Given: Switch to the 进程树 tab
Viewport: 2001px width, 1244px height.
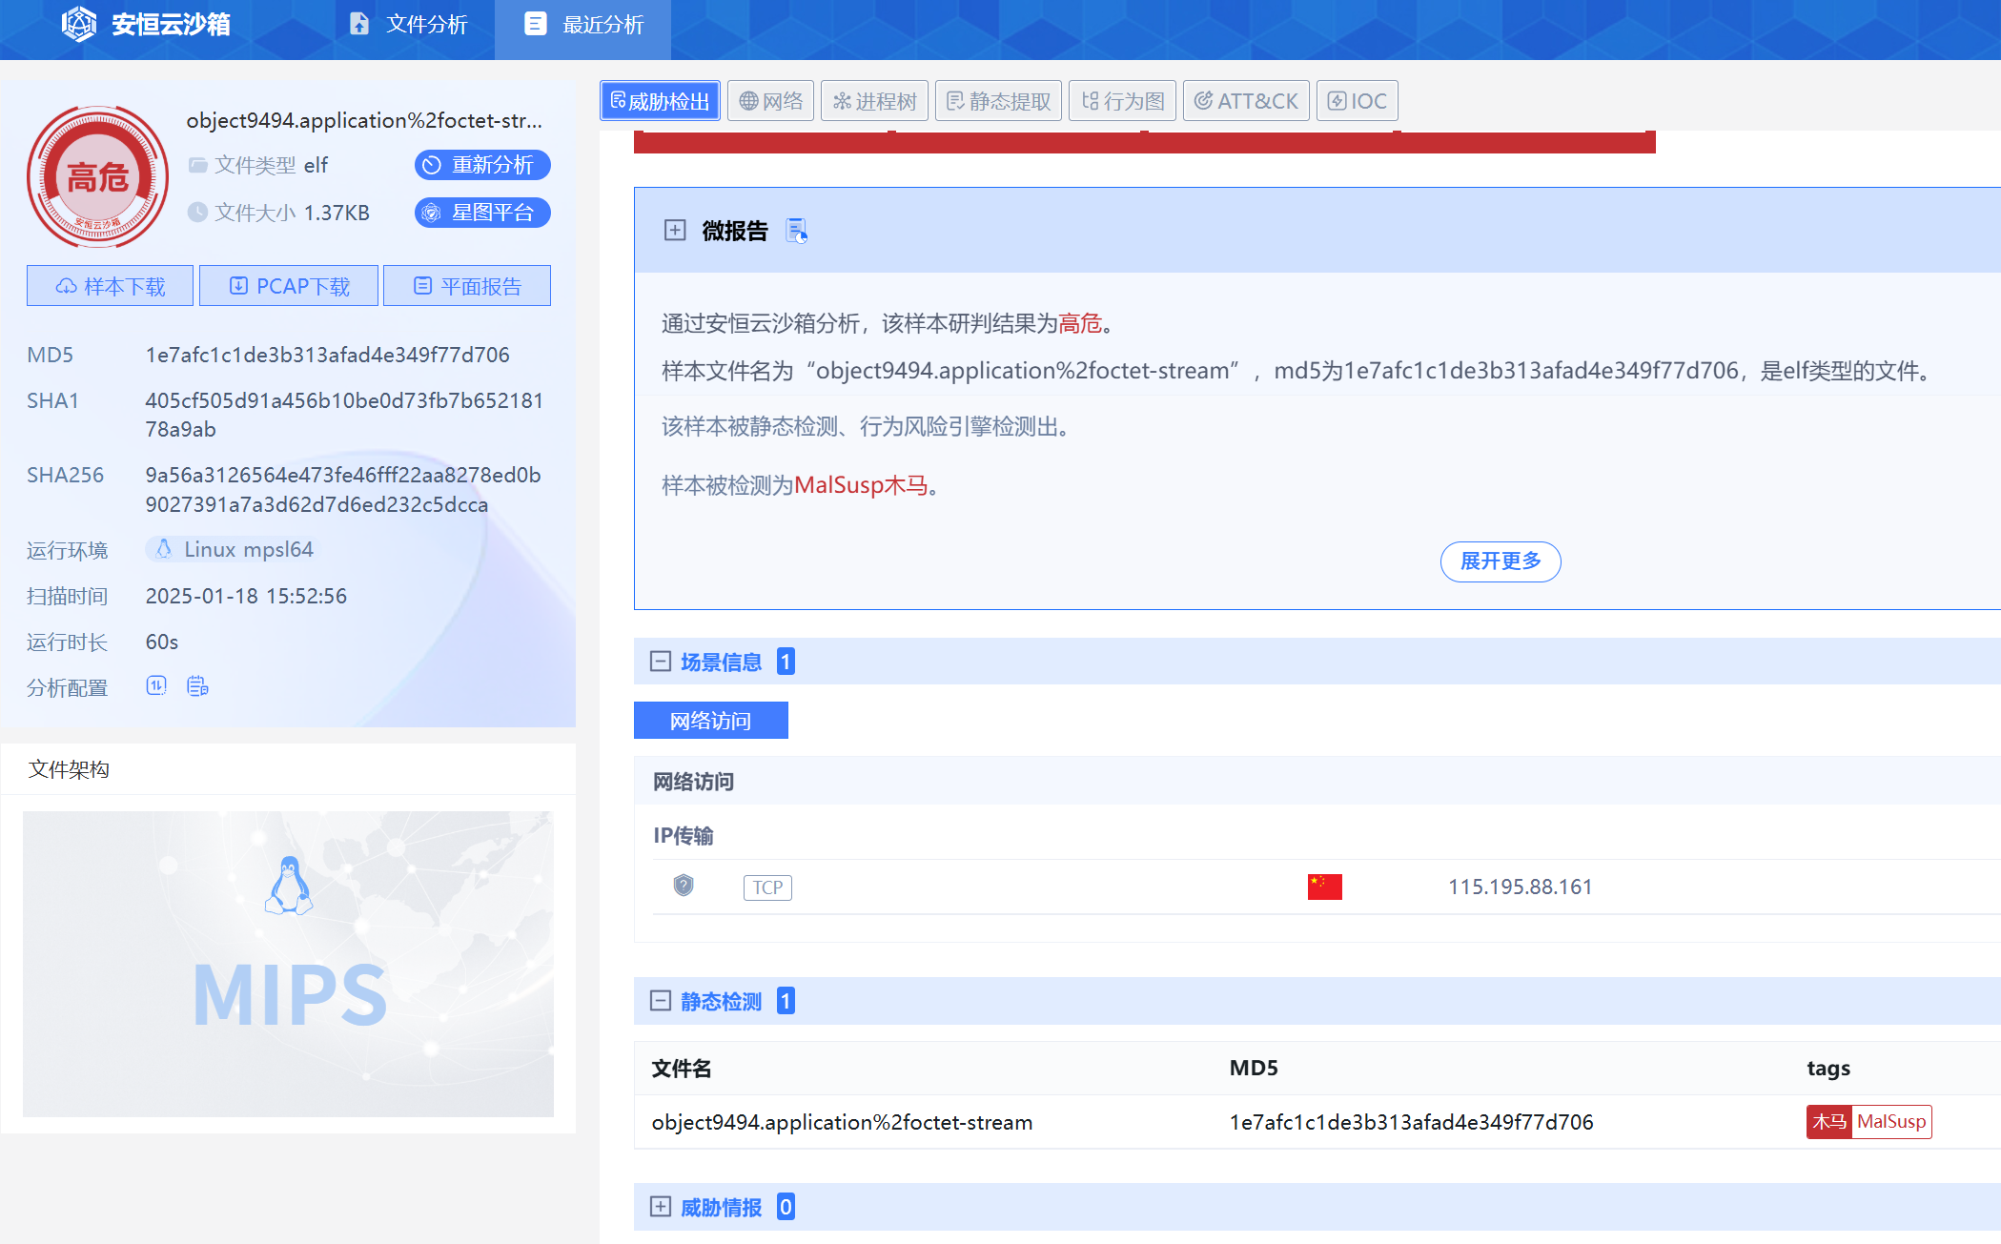Looking at the screenshot, I should (874, 101).
